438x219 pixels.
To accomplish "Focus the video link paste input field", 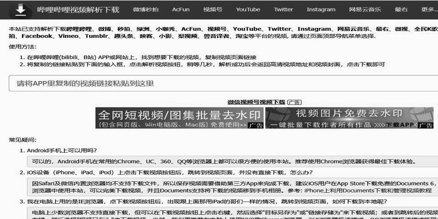I will [x=219, y=84].
